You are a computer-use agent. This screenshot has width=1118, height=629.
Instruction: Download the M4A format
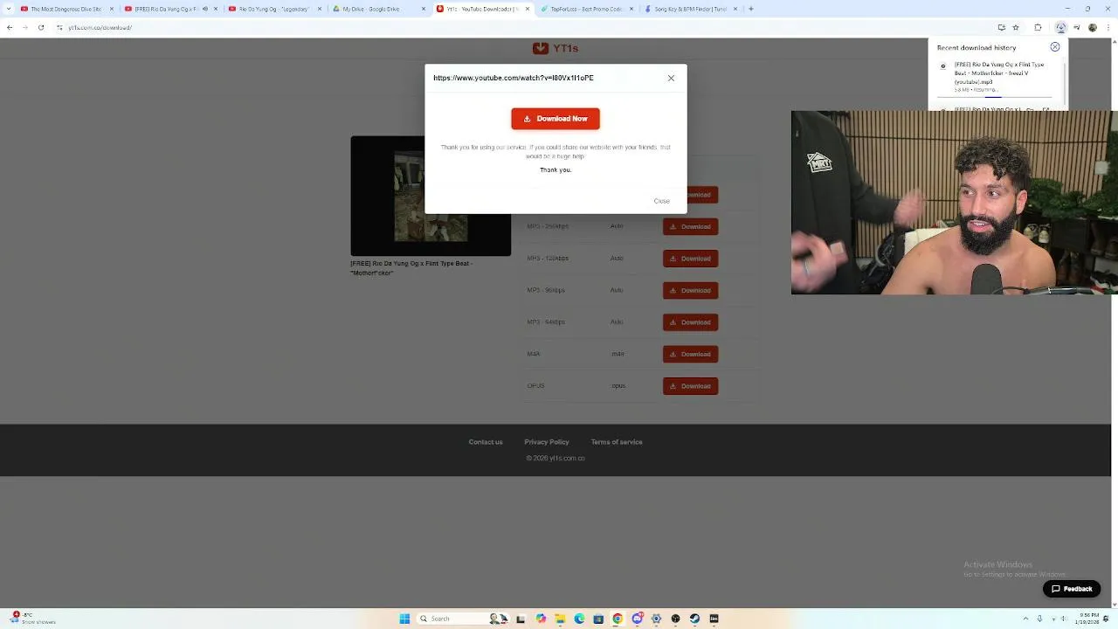tap(690, 354)
